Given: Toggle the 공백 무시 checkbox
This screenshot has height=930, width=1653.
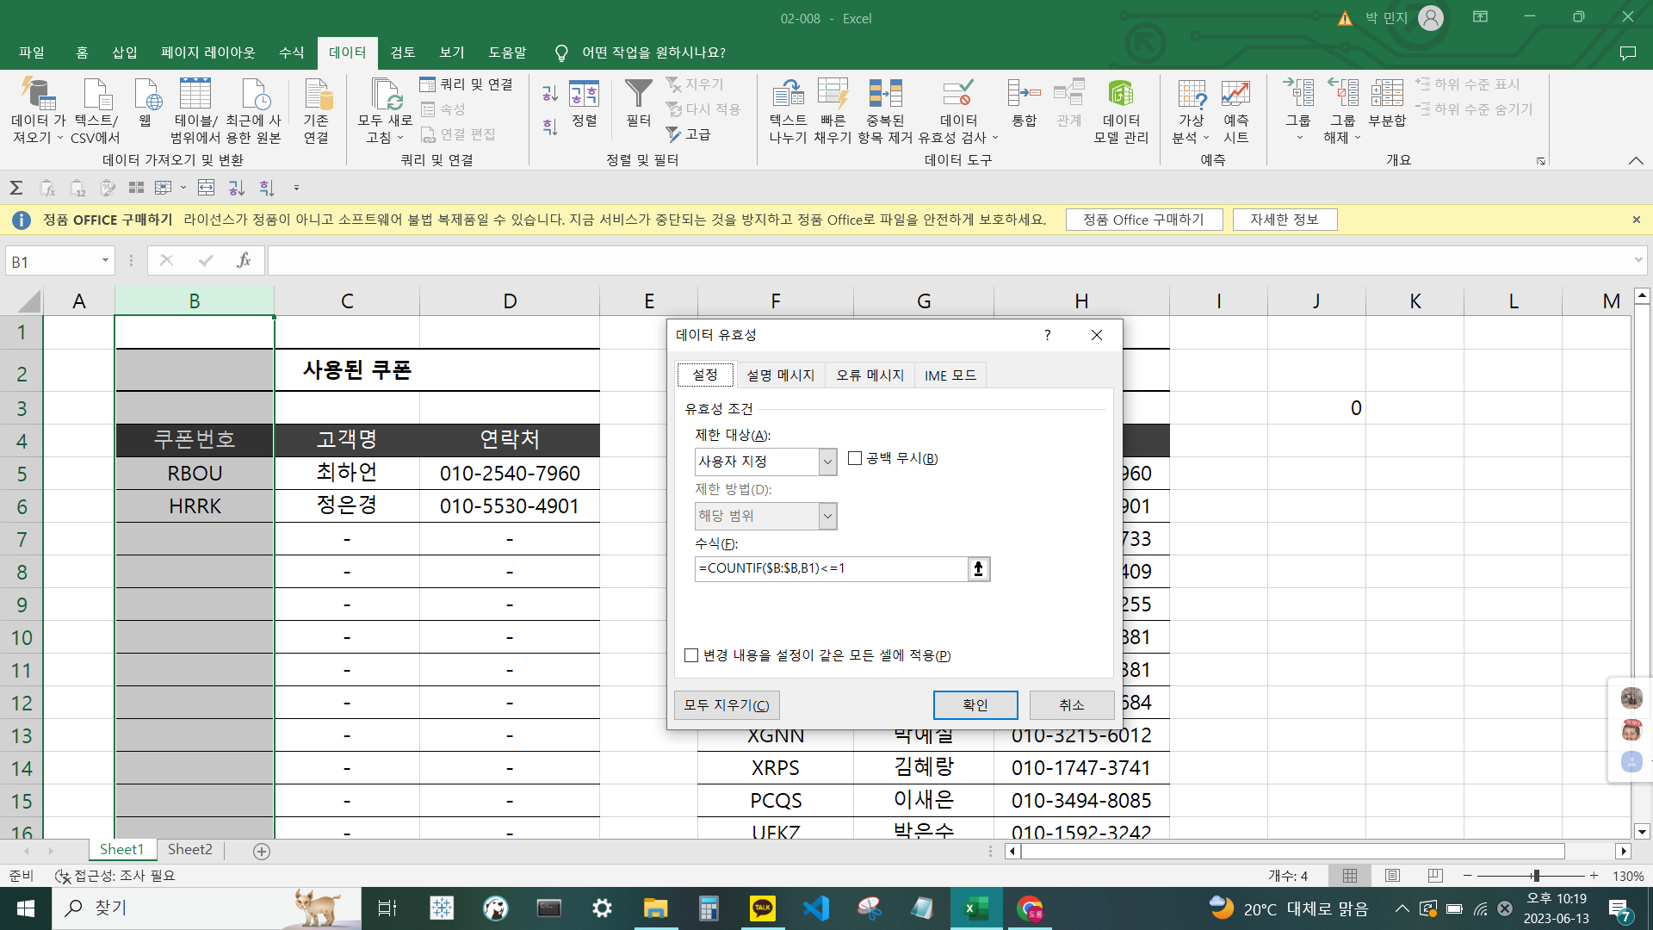Looking at the screenshot, I should point(855,458).
